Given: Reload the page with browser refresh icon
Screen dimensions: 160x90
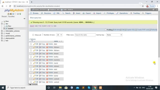Looking at the screenshot, I should coord(10,6).
